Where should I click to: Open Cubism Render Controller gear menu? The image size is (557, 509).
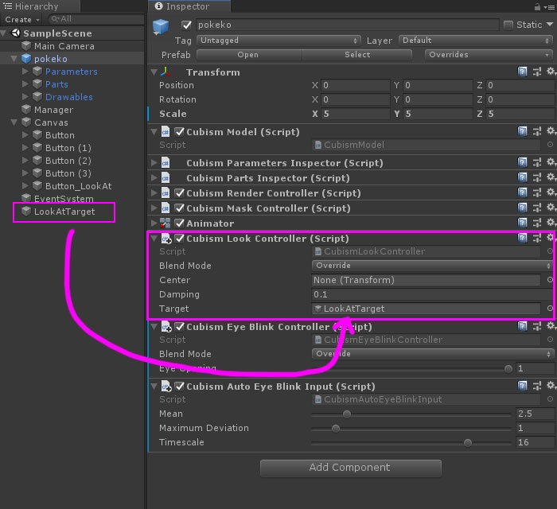[x=551, y=192]
